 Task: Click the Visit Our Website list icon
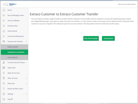tap(4, 21)
